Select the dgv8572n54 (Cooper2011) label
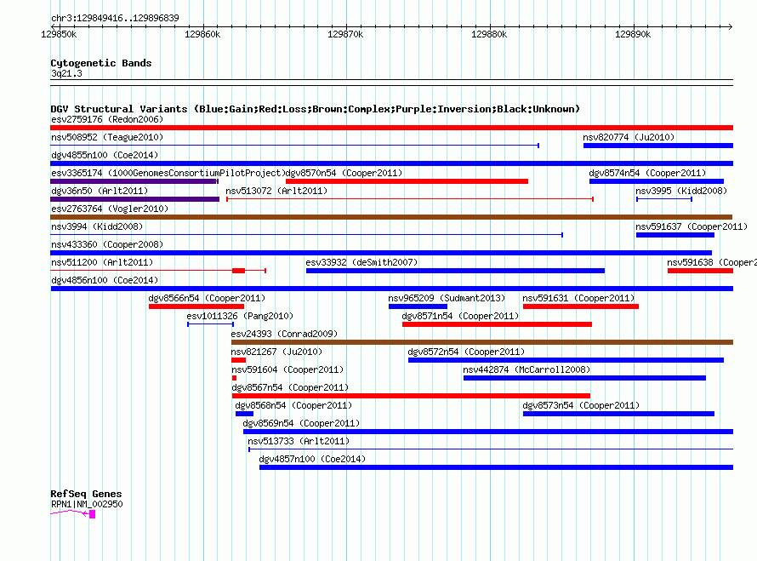The width and height of the screenshot is (757, 561). coord(466,352)
